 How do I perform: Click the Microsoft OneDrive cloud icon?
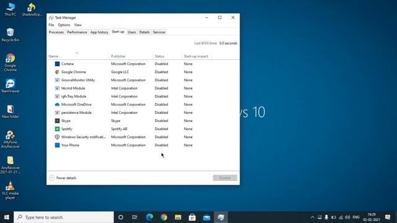coord(57,105)
